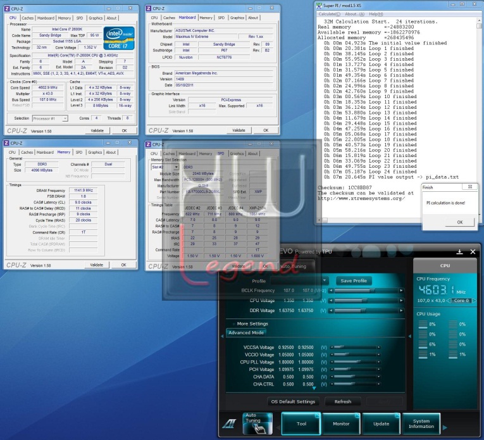Click Save Profile button
Image resolution: width=484 pixels, height=440 pixels.
(354, 280)
